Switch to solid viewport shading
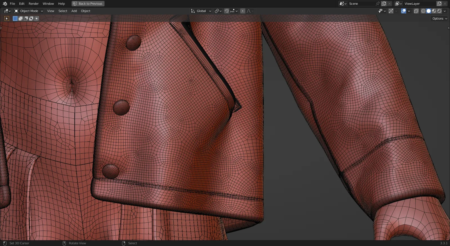Image resolution: width=450 pixels, height=246 pixels. click(x=429, y=11)
